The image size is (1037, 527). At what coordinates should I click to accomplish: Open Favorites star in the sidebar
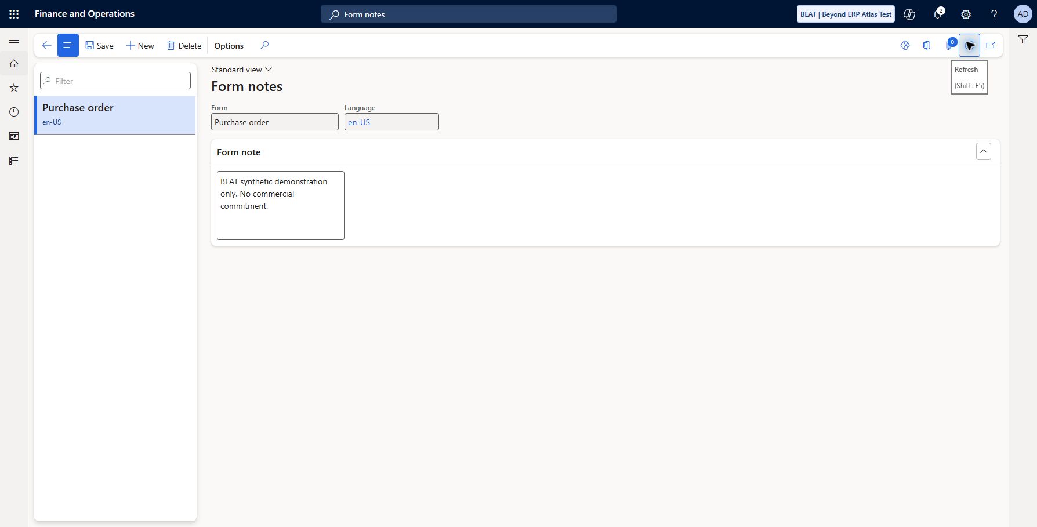(x=14, y=88)
